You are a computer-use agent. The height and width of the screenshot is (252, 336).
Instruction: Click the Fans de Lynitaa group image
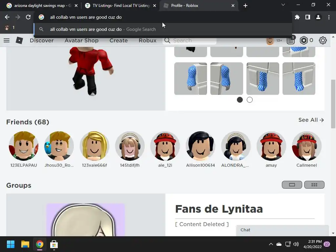(x=86, y=220)
